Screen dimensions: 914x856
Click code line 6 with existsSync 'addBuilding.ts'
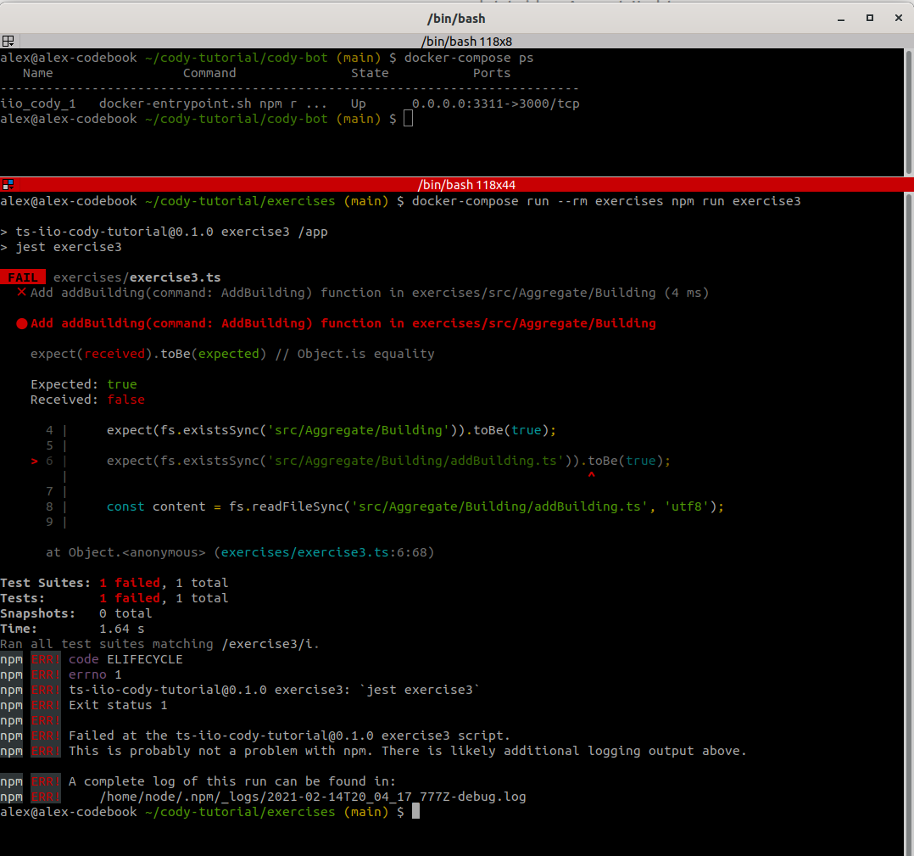point(388,461)
